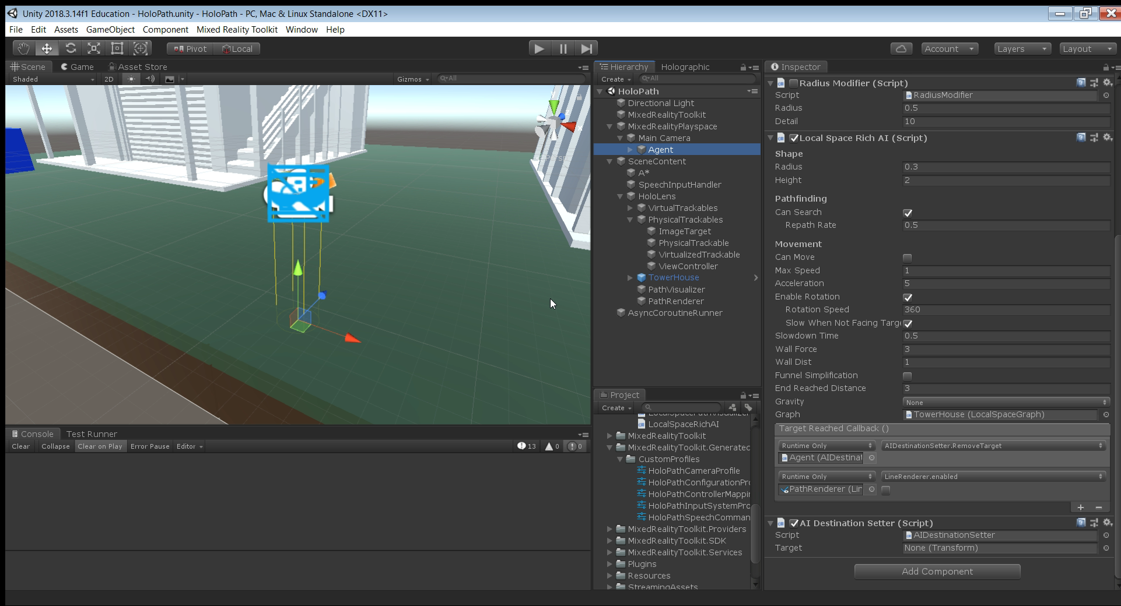
Task: Open the Layers dropdown
Action: pos(1022,49)
